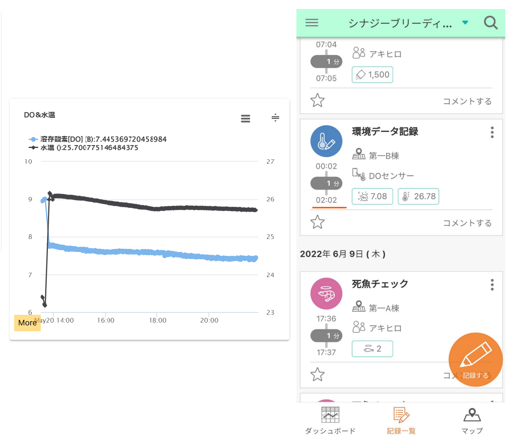Tap the pink shrimp icon on 死魚チェック
Image resolution: width=512 pixels, height=438 pixels.
point(326,293)
